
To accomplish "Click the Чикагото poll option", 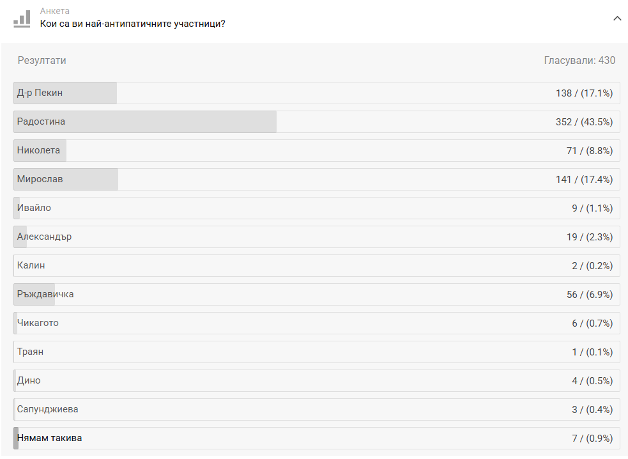I will [316, 323].
